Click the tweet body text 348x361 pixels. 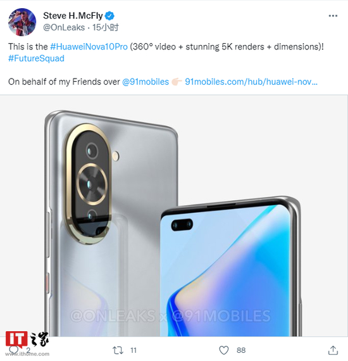[x=166, y=64]
